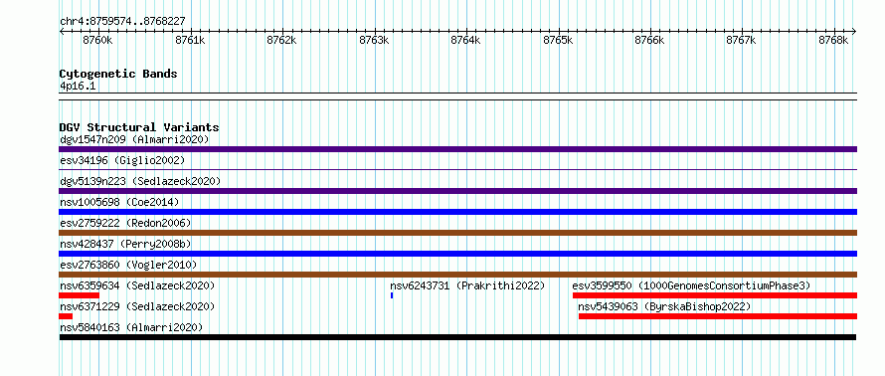
Task: Click the ruler's left arrowhead
Action: (62, 32)
